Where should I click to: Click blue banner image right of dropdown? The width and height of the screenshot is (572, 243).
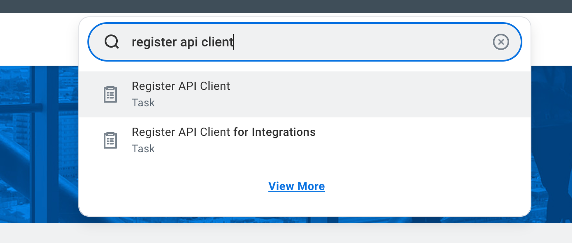point(551,144)
